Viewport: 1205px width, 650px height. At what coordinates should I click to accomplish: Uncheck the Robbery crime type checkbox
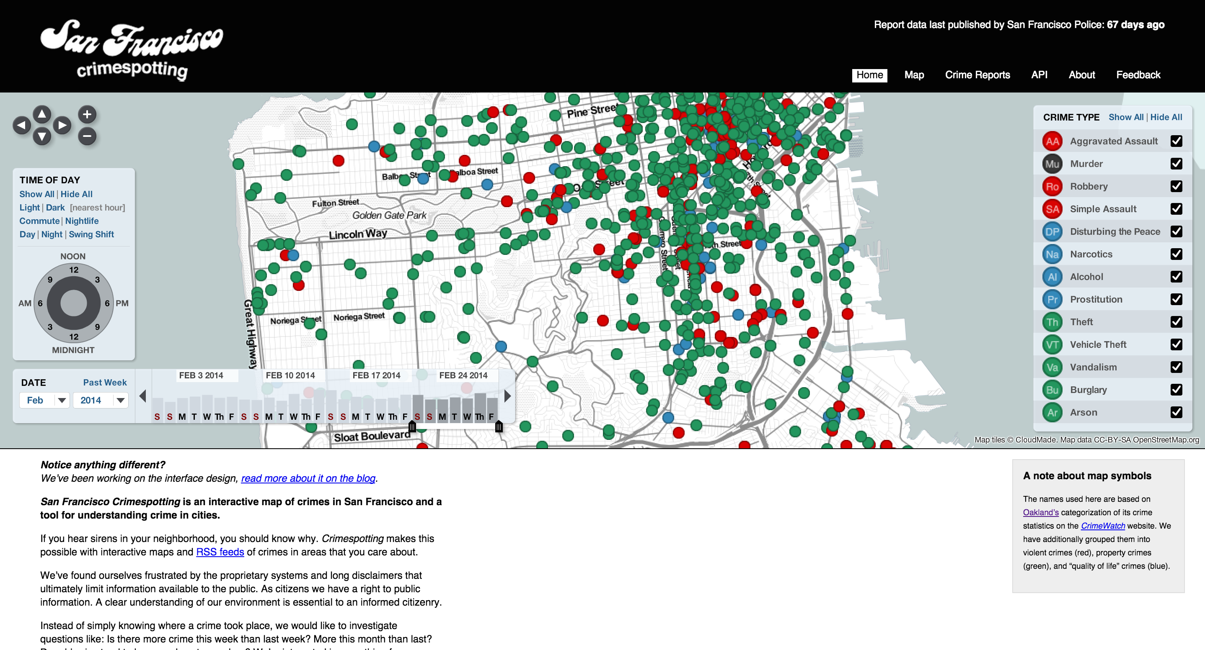(x=1176, y=186)
